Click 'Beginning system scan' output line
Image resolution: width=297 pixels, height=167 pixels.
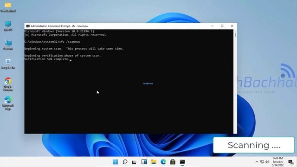(x=74, y=49)
